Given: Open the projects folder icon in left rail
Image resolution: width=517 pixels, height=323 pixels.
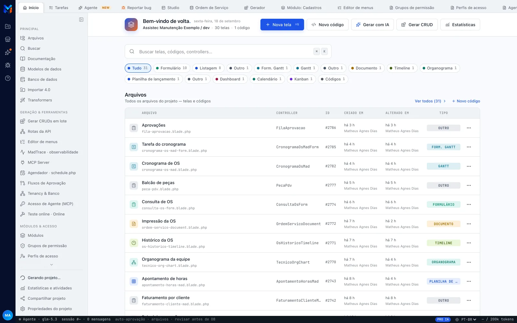Looking at the screenshot, I should 8,26.
